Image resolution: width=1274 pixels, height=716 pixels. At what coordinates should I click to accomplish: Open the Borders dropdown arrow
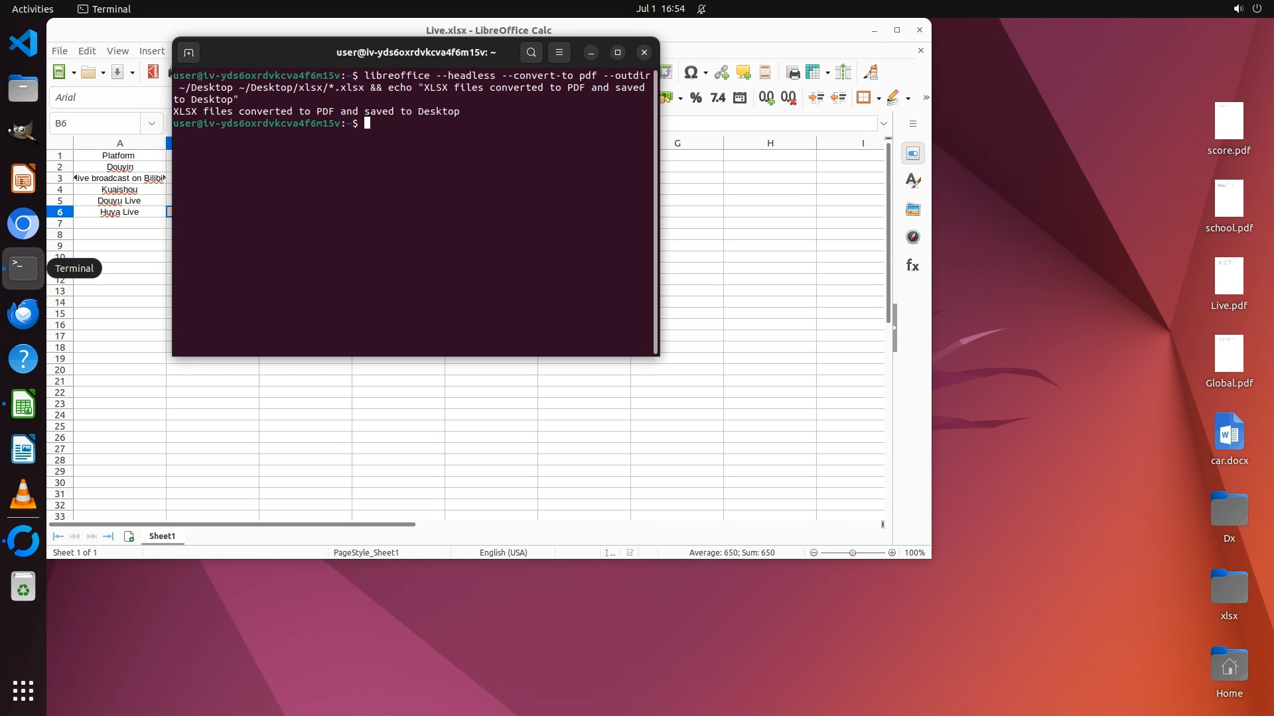879,98
